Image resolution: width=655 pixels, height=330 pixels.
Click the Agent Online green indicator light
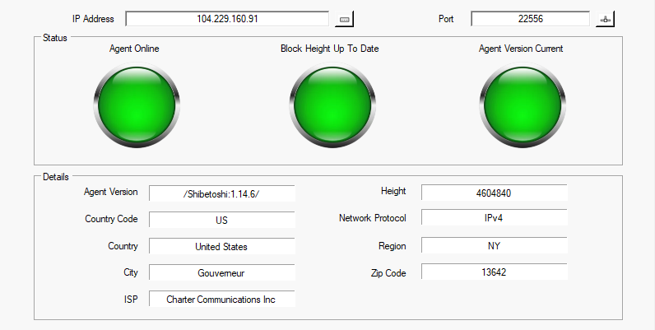coord(134,105)
